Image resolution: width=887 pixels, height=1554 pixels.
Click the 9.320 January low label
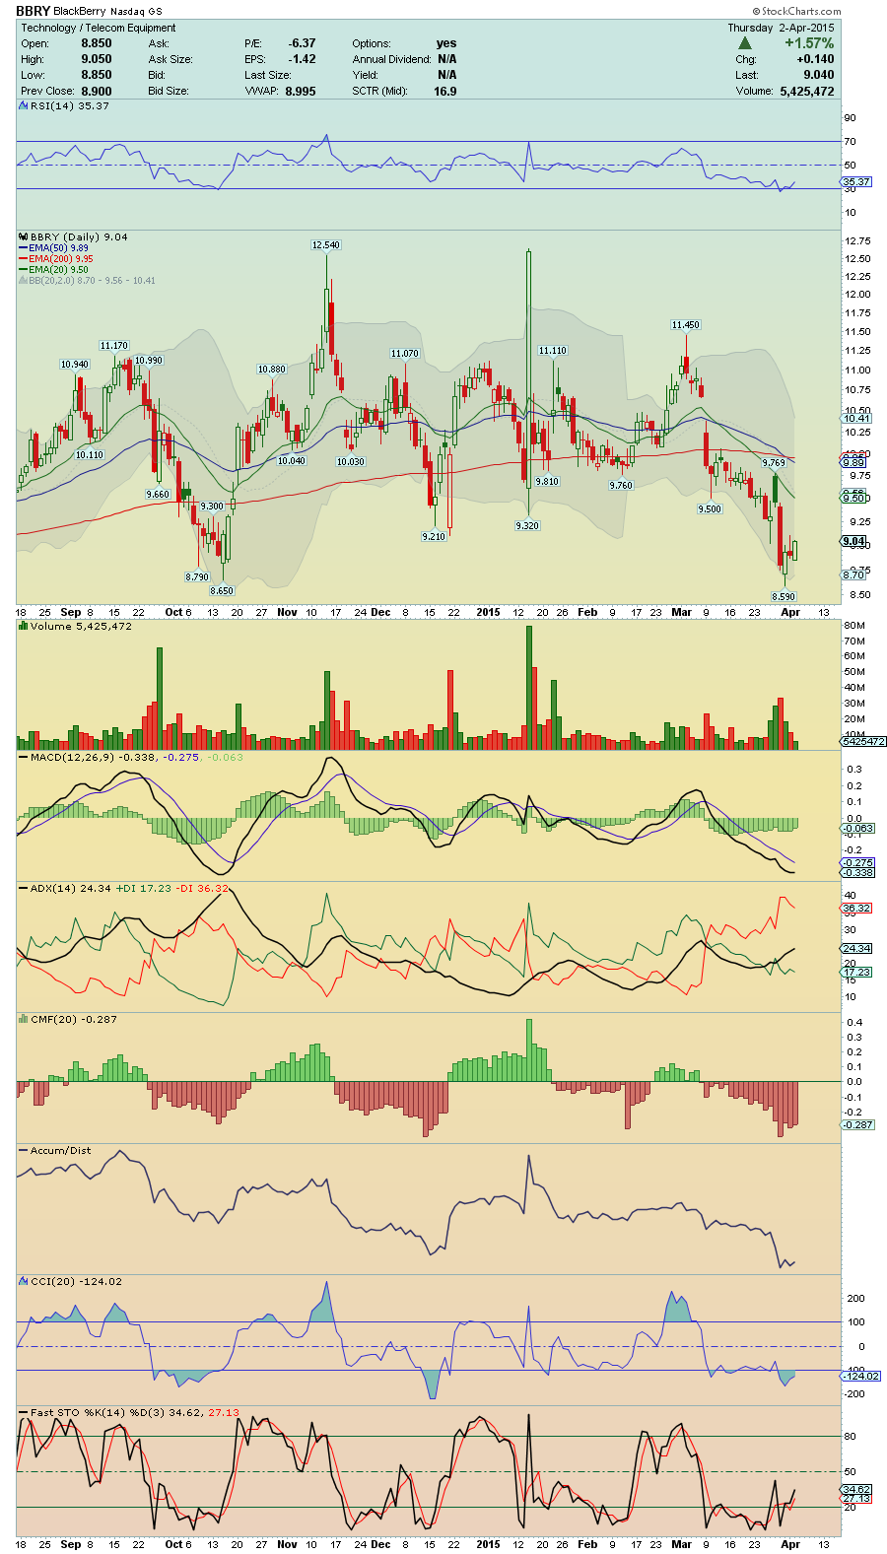pos(527,526)
